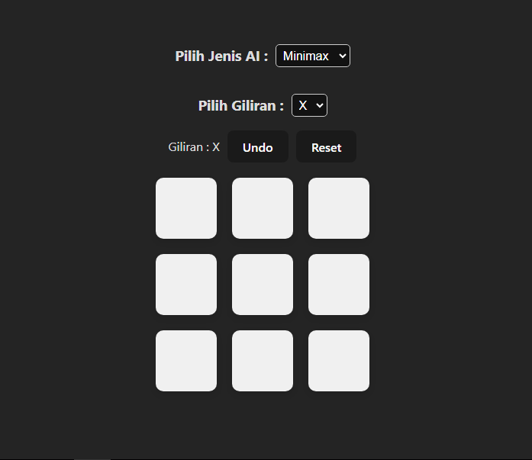532x460 pixels.
Task: Open the Pilih Jenis AI Minimax dropdown
Action: (x=313, y=56)
